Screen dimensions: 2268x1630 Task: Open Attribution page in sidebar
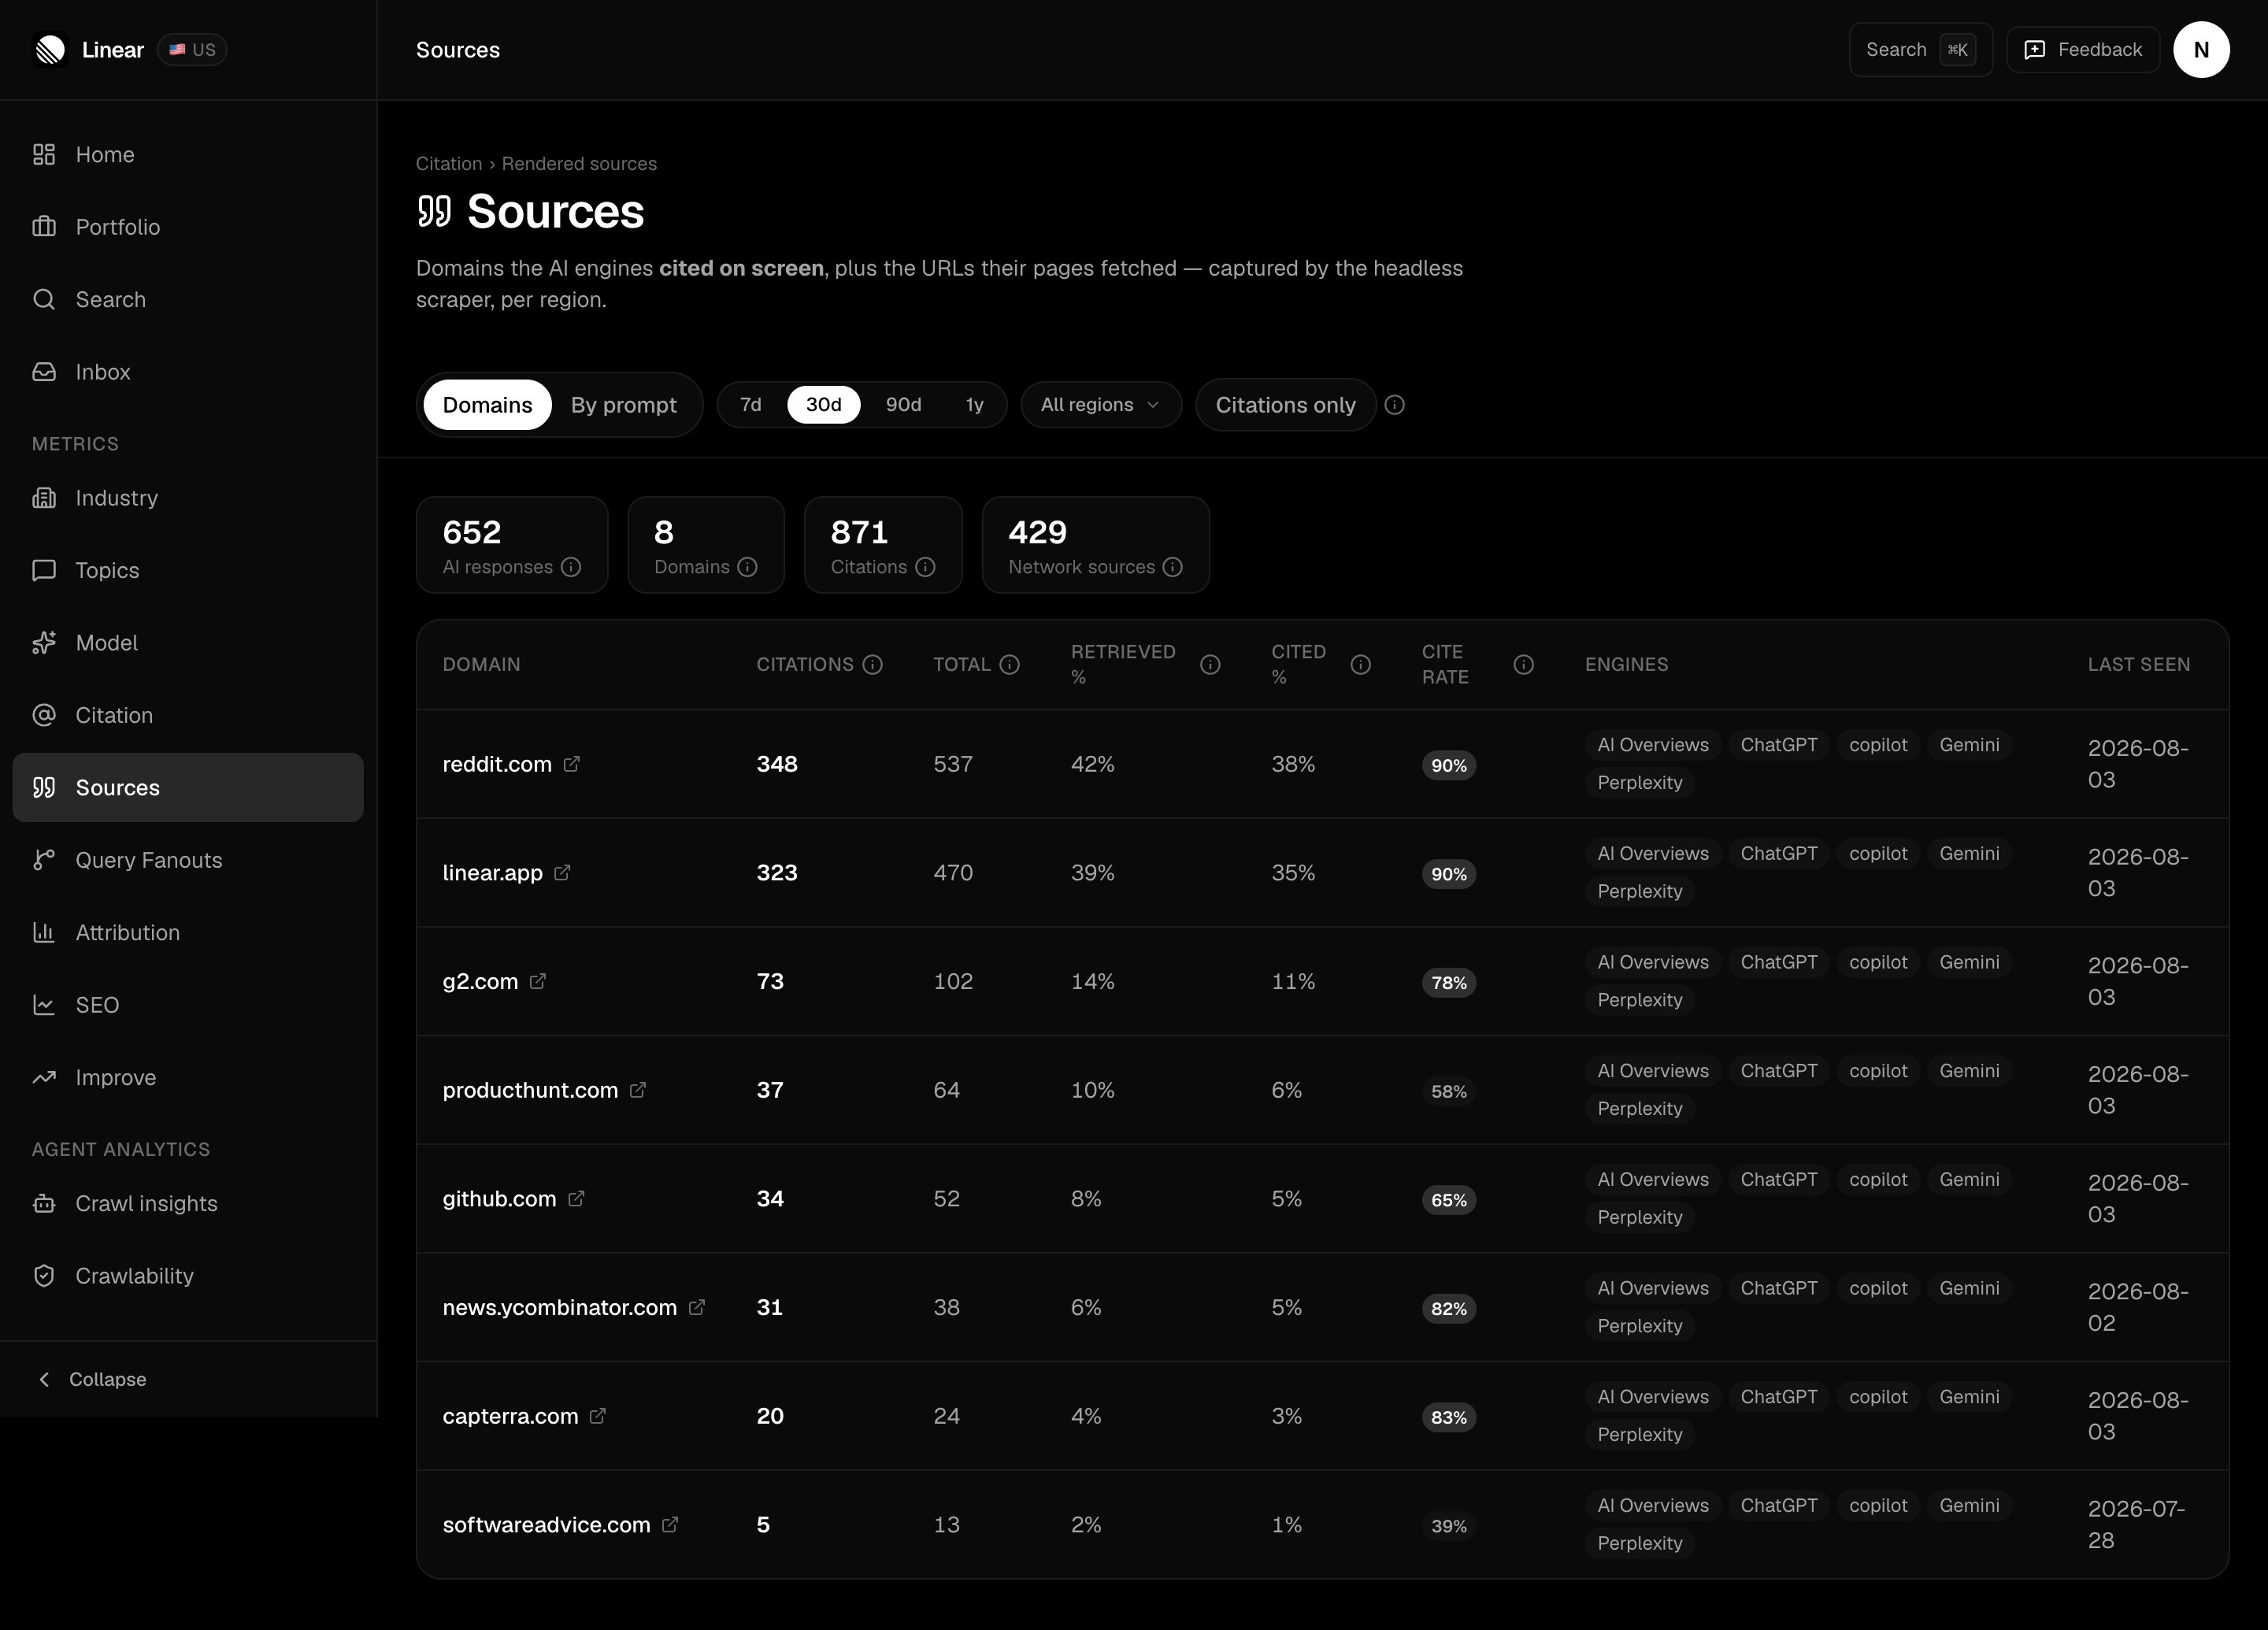click(188, 933)
